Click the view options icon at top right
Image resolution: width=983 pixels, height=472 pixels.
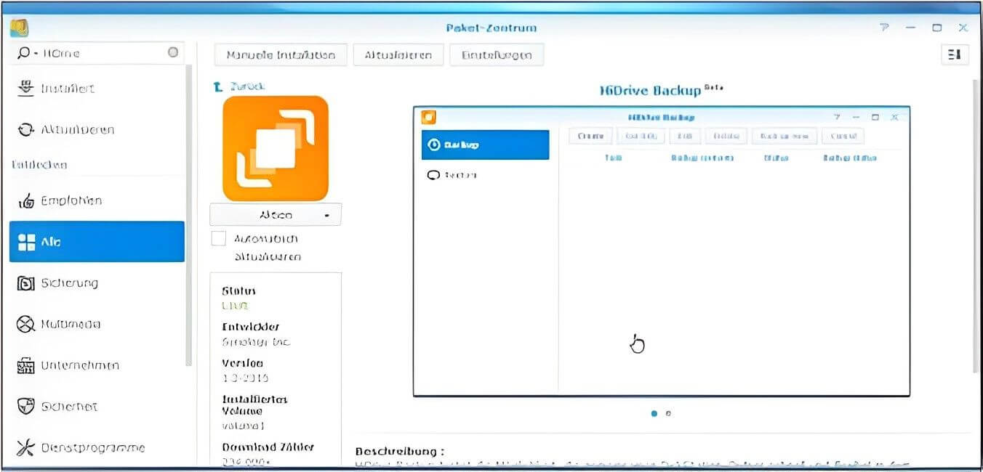[x=954, y=54]
